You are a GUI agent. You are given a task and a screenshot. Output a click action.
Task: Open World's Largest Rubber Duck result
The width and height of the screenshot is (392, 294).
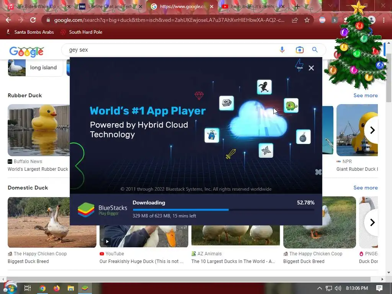tap(38, 169)
